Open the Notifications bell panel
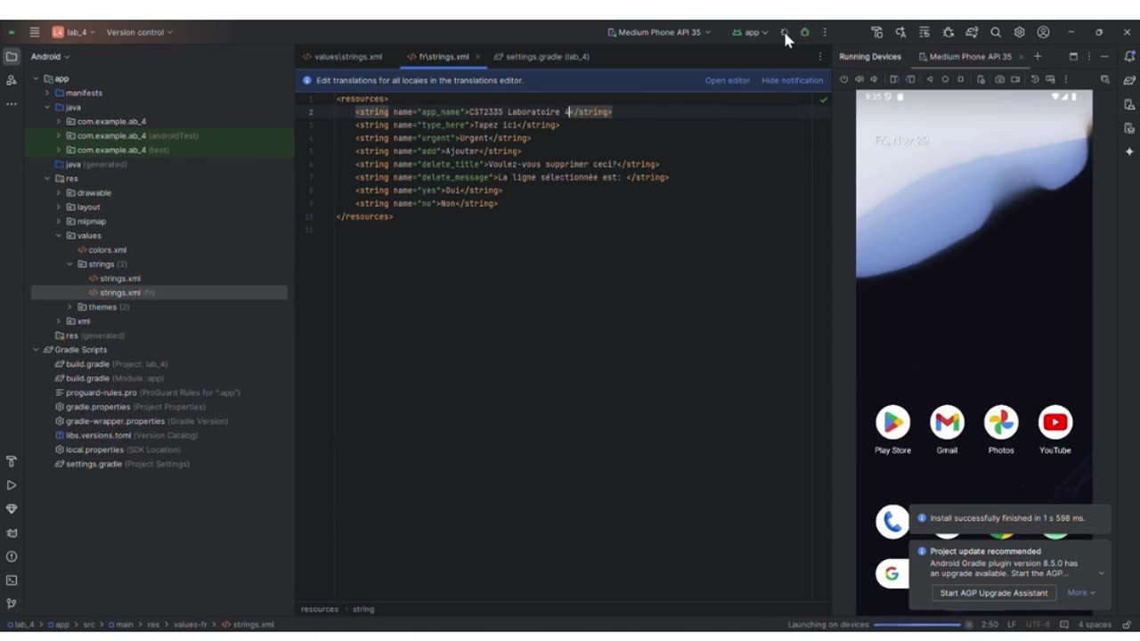1140x641 pixels. coord(1129,56)
